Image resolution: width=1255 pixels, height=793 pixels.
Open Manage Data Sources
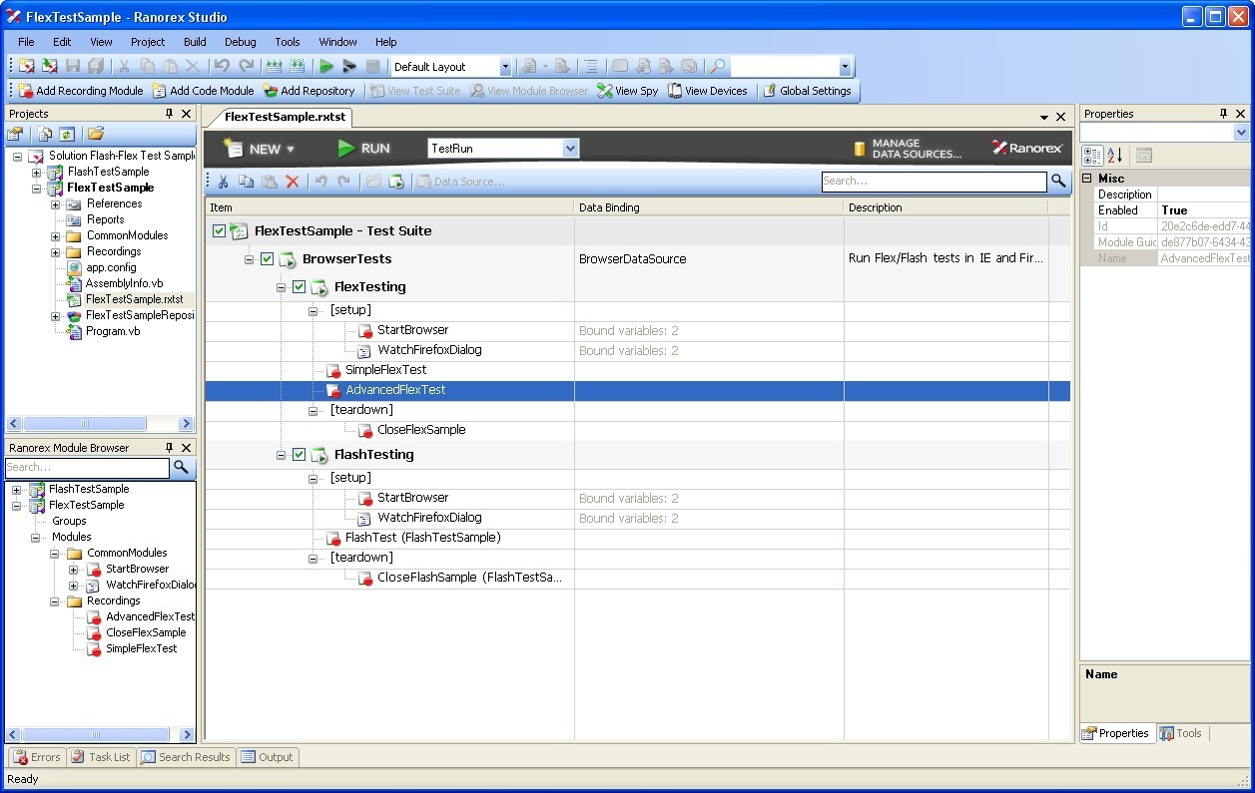click(x=895, y=148)
